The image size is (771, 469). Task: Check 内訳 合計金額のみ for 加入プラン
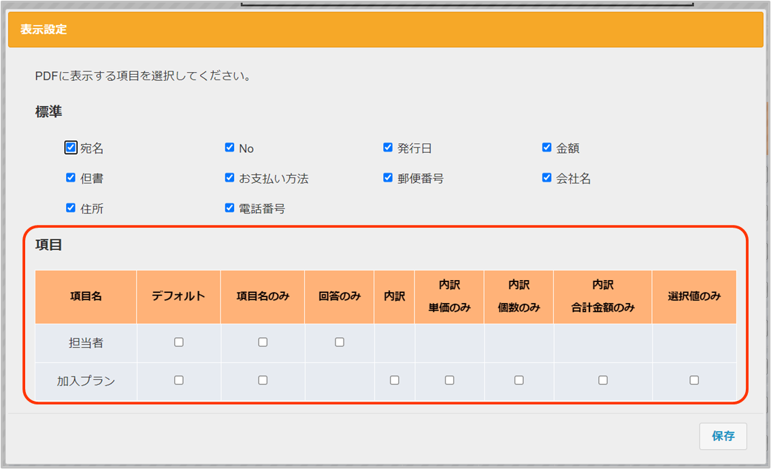coord(603,381)
